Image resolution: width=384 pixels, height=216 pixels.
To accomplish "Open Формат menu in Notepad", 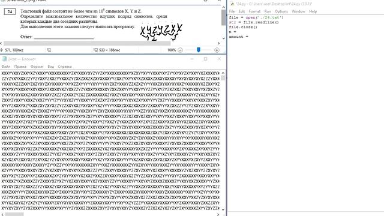I will (37, 67).
